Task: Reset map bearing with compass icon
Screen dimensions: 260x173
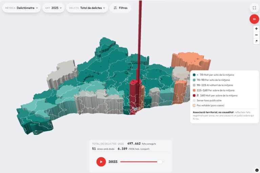Action: 256,41
